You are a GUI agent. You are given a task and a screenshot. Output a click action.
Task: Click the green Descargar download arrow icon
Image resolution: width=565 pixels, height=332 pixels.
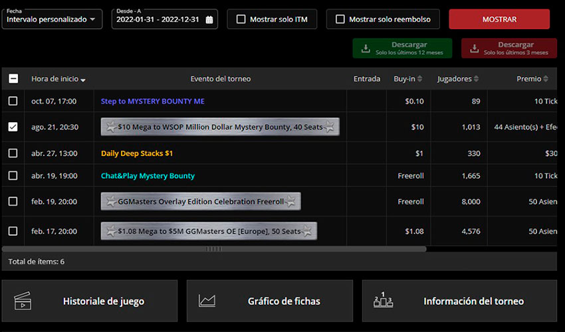(x=366, y=48)
